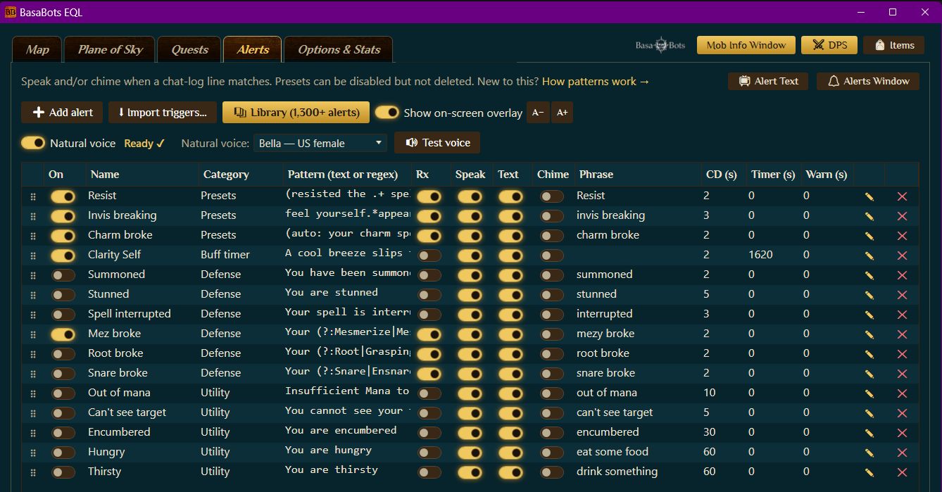Follow the How patterns work link
This screenshot has width=942, height=492.
[596, 82]
